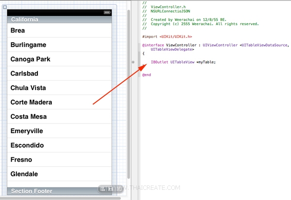This screenshot has width=291, height=200.
Task: Select the Section Footer bar
Action: 59,191
